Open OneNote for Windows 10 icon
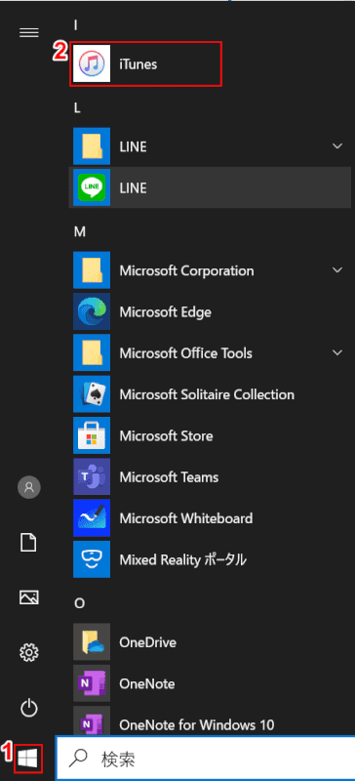Viewport: 355px width, 781px height. (x=92, y=721)
